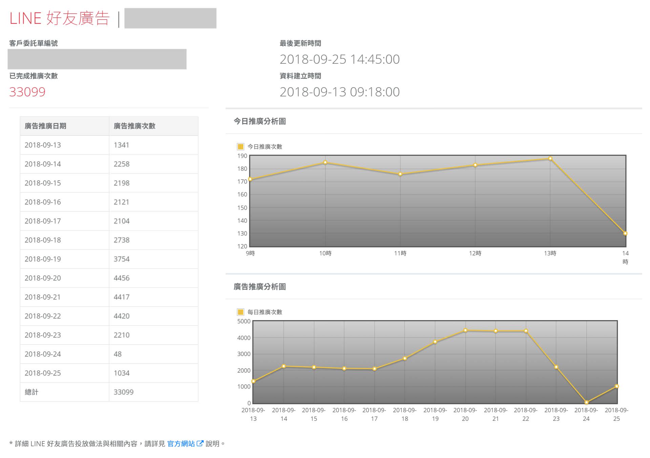
Task: Click the external link icon beside 官方網站
Action: 200,444
